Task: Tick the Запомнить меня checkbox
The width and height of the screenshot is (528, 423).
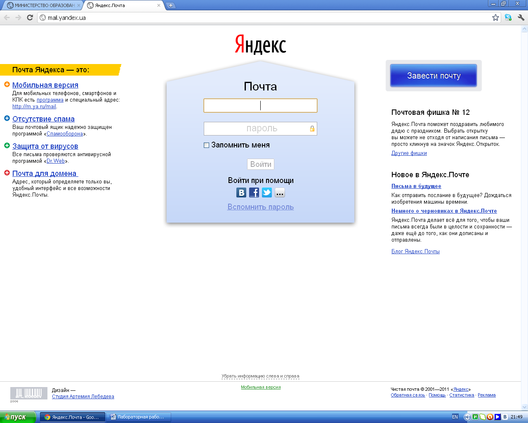Action: click(206, 145)
